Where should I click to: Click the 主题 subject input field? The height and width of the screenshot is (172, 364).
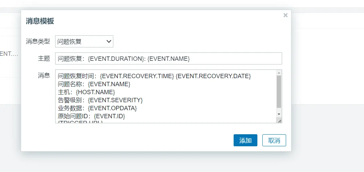click(x=168, y=58)
